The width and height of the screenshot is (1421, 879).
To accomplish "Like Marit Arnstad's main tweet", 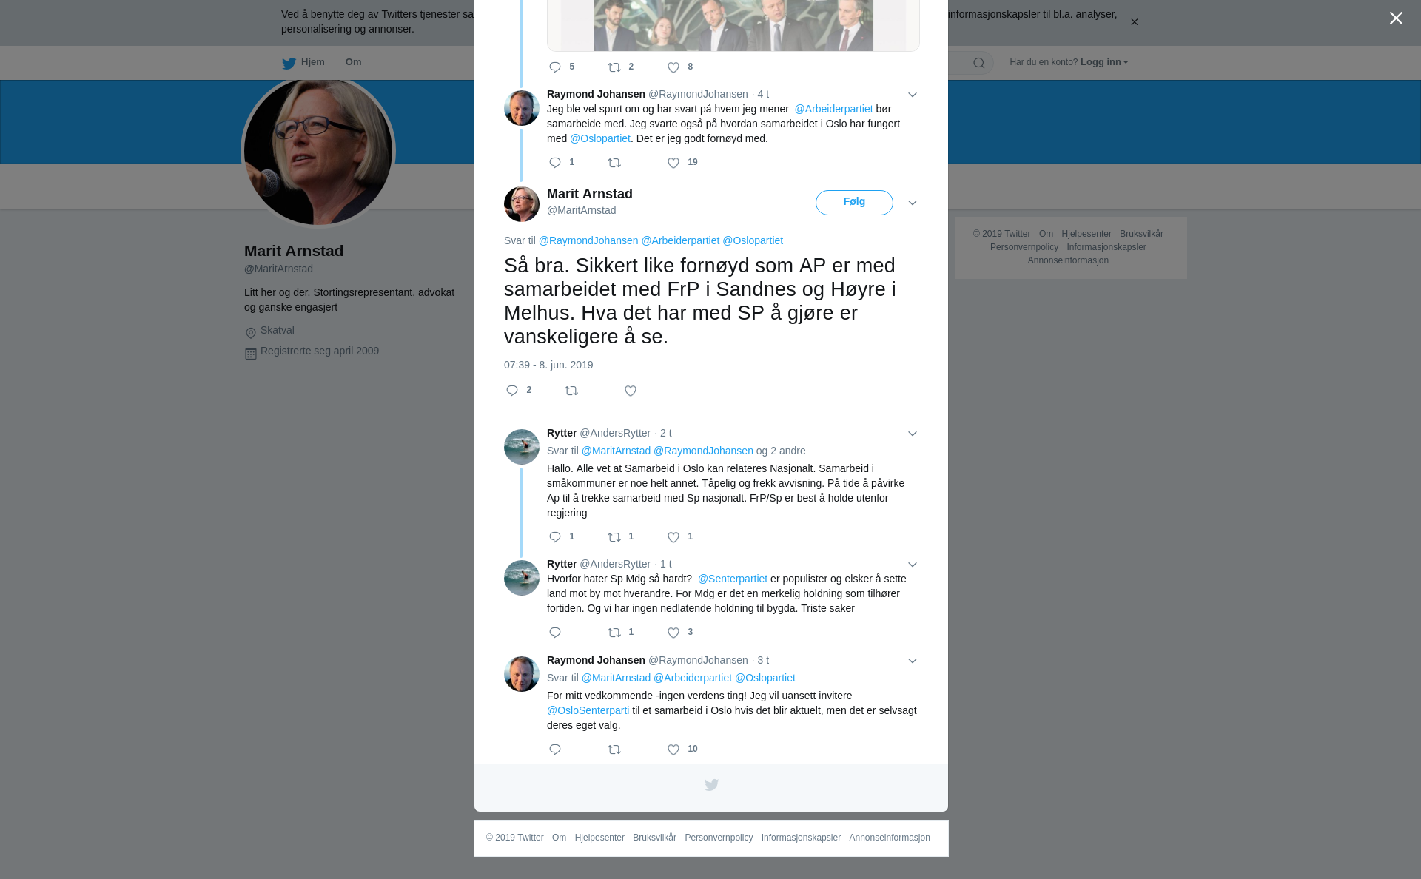I will tap(631, 391).
